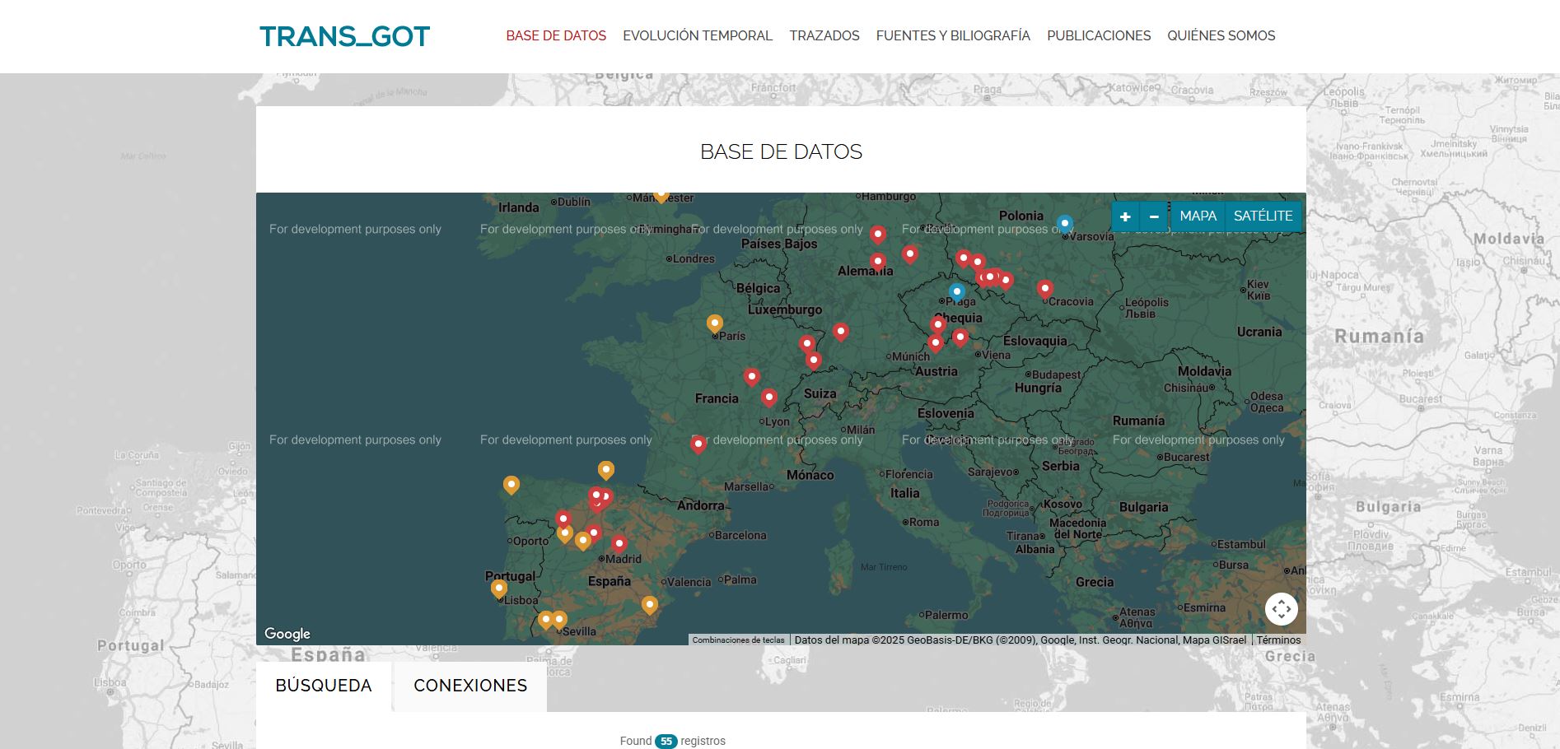Click the blue marker near Varsovia
Viewport: 1560px width, 749px height.
[x=1065, y=223]
